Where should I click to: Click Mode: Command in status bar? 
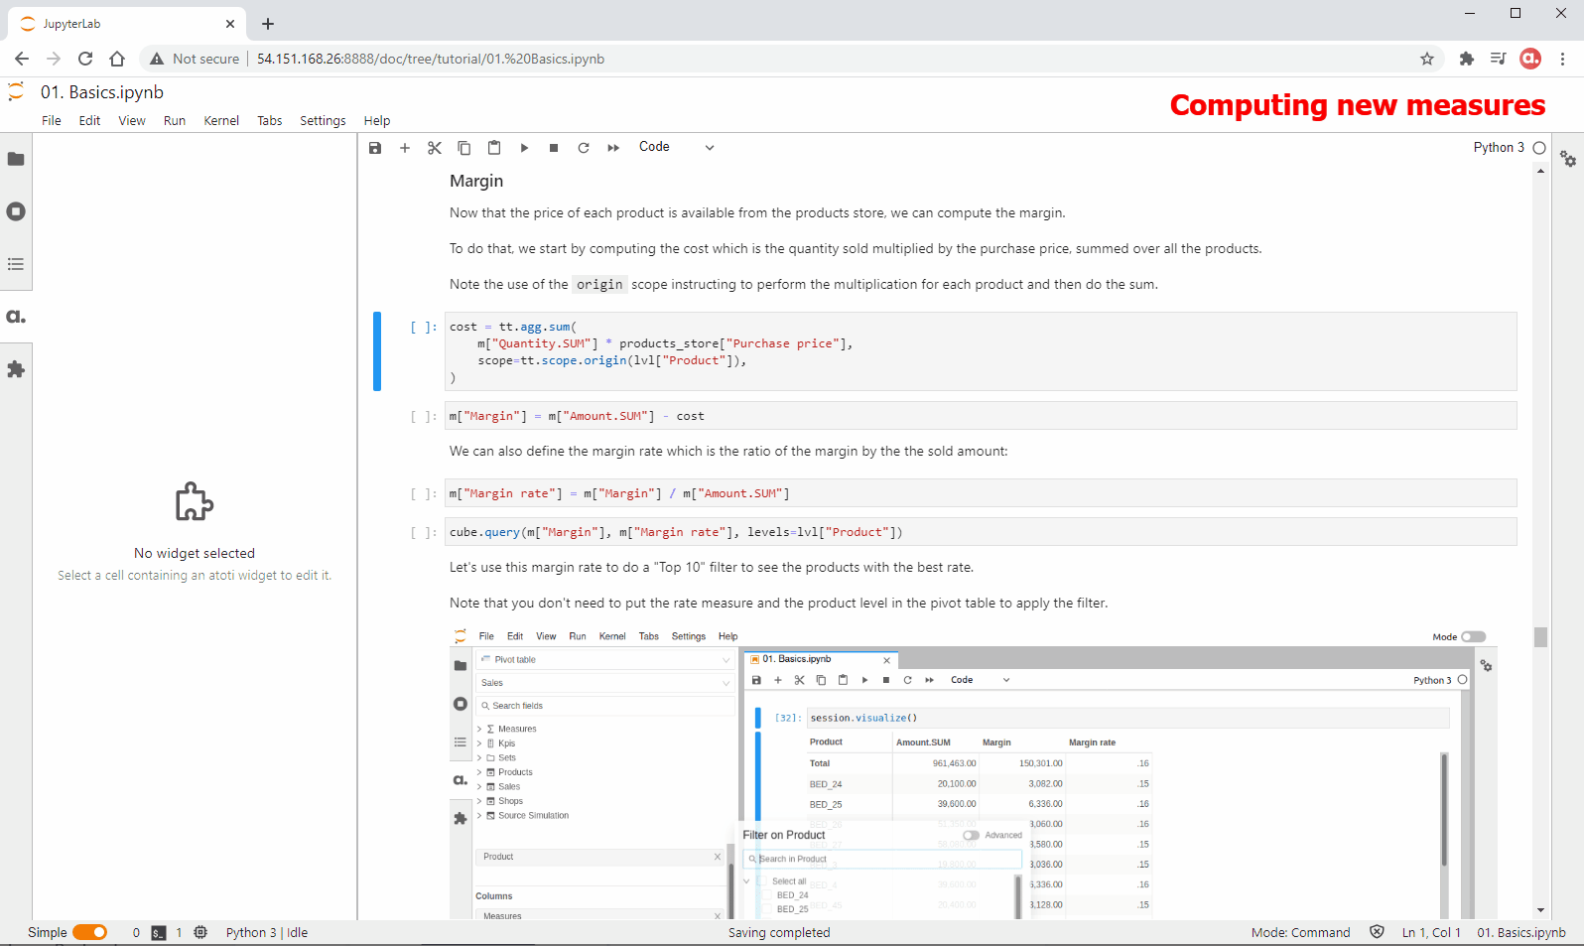tap(1301, 932)
